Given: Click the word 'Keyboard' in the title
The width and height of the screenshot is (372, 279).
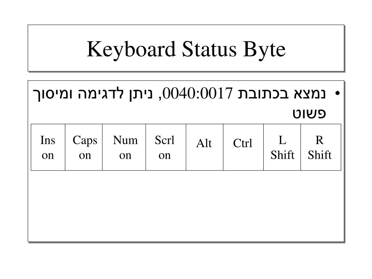Looking at the screenshot, I should [x=131, y=49].
